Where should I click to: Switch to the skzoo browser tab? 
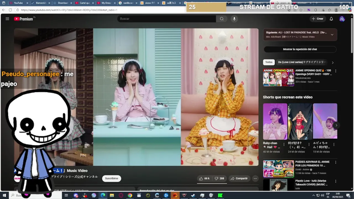pyautogui.click(x=150, y=3)
